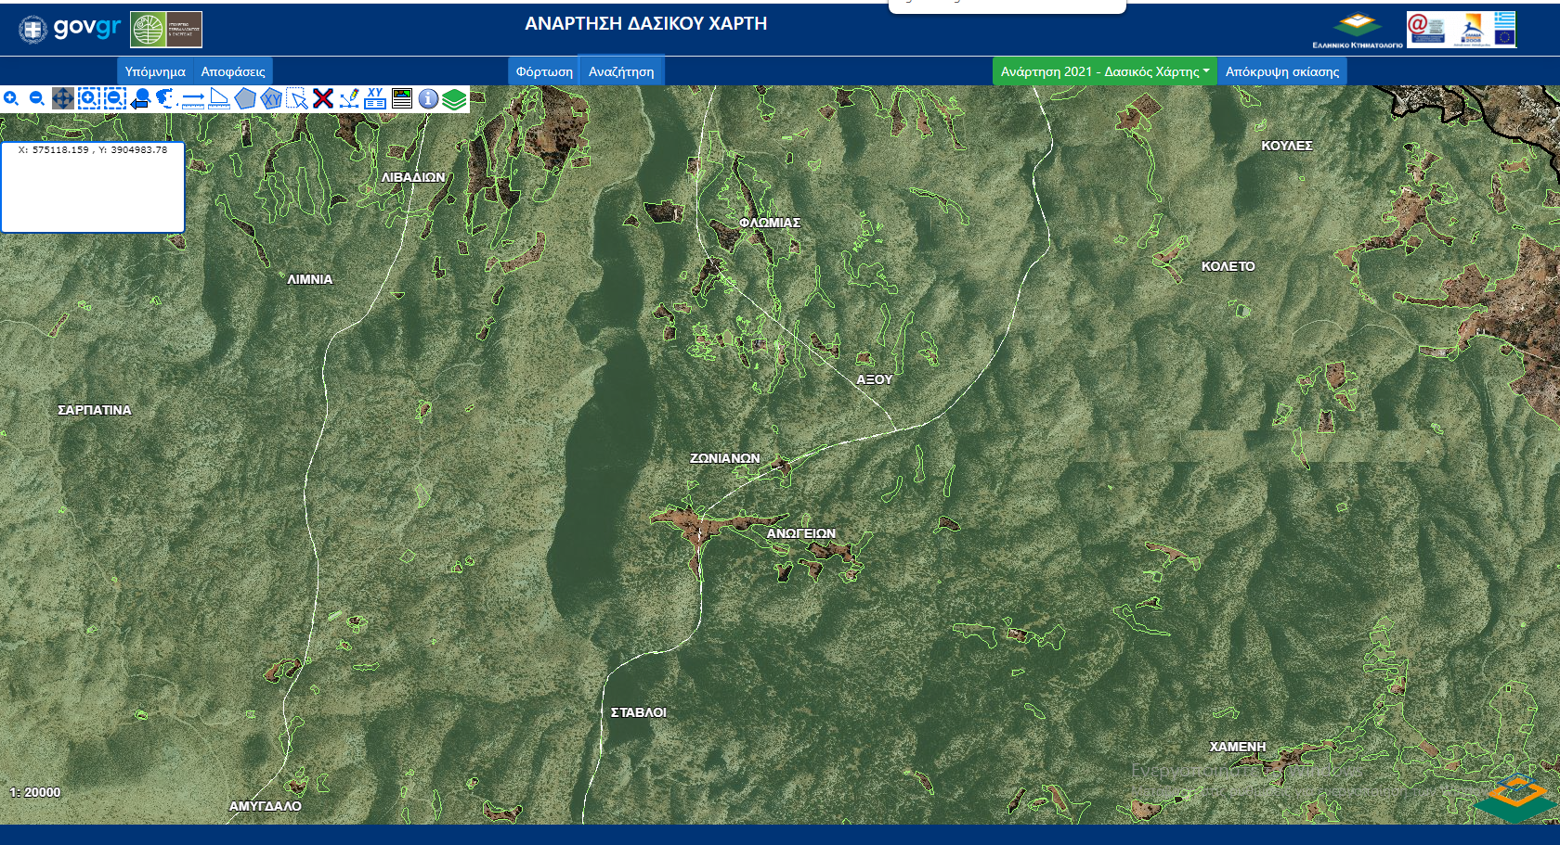
Task: Expand Ανάρτηση 2021 - Δασικός Χάρτης dropdown
Action: click(1104, 71)
